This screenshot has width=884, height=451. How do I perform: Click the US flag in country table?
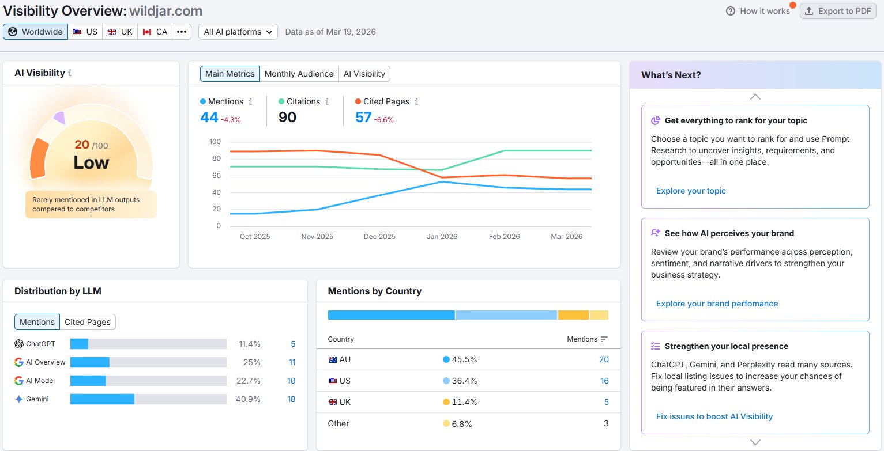(332, 381)
